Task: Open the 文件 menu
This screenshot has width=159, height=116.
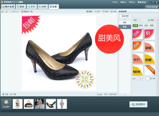Action: point(115,2)
